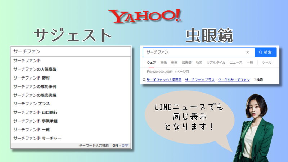This screenshot has width=288, height=162.
Task: Click the result count 約3,620,000,000件
Action: point(160,72)
